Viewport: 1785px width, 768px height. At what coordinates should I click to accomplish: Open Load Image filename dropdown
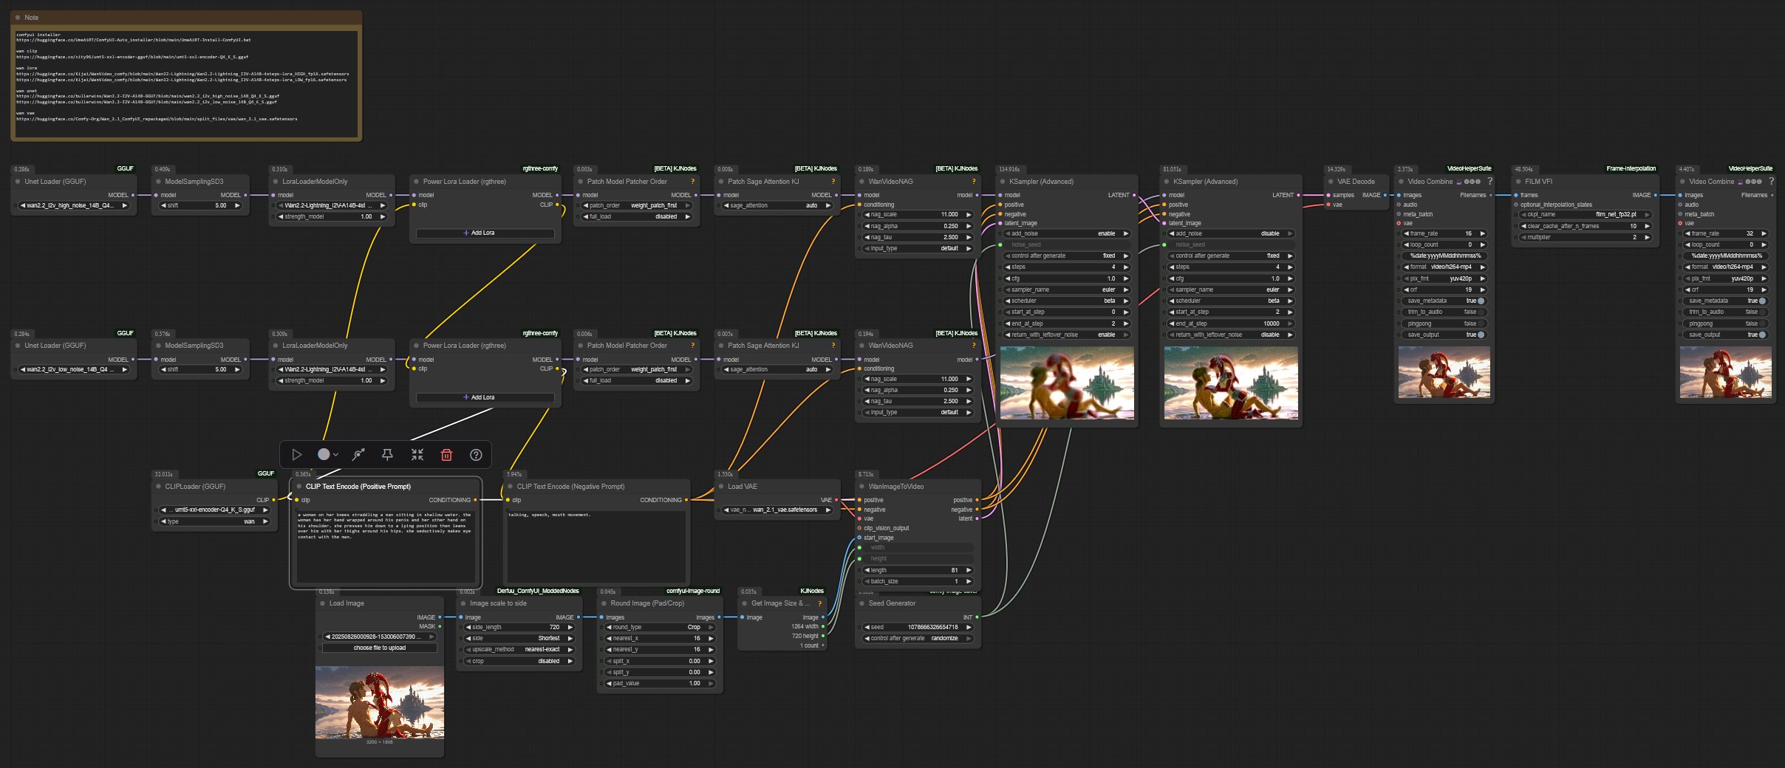pyautogui.click(x=380, y=637)
